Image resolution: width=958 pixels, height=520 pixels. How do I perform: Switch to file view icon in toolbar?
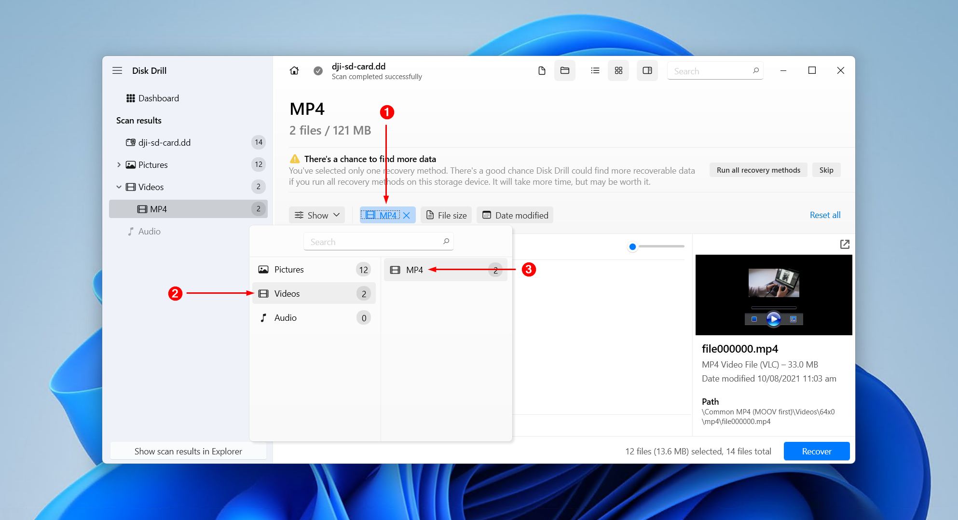click(x=542, y=71)
